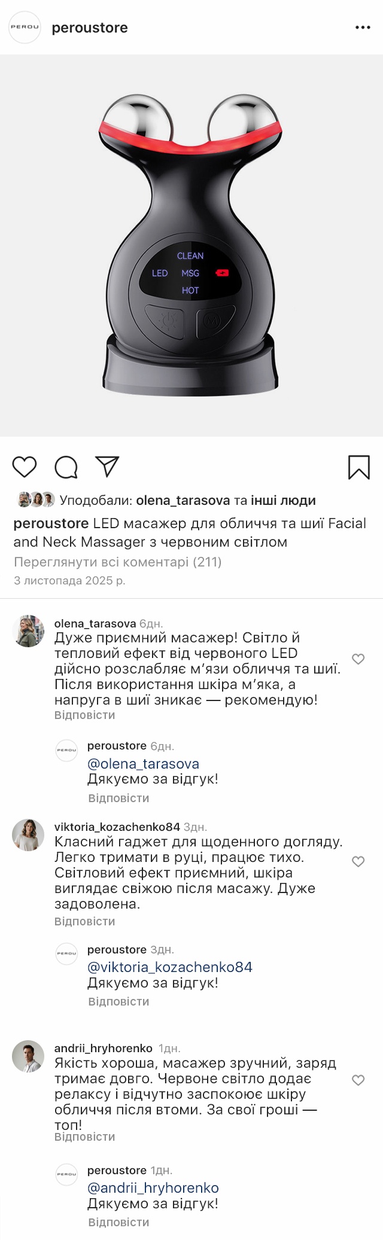
Task: Open the @viktoria_kozachenko84 mention link
Action: coord(170,967)
